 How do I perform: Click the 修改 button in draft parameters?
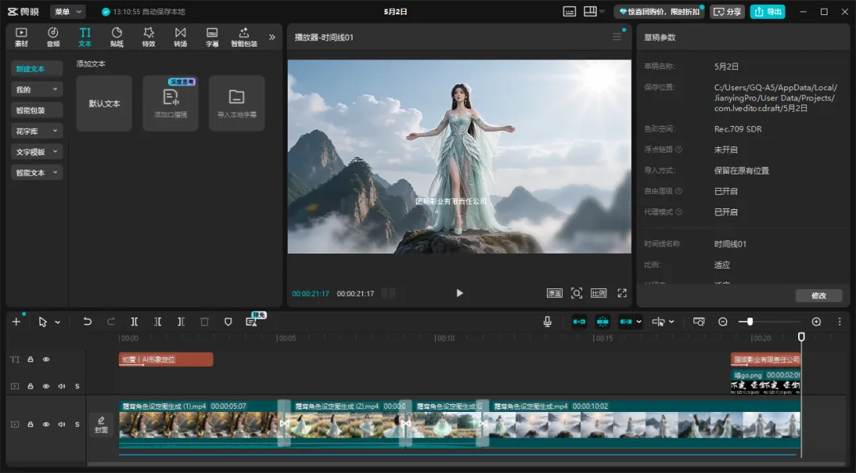819,296
